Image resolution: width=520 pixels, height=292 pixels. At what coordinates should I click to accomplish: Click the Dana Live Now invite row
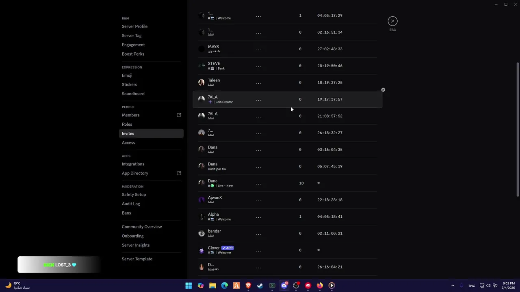point(284,183)
